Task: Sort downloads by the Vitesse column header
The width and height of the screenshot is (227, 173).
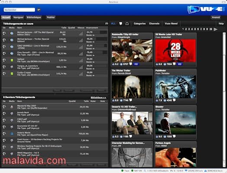Action: pos(81,28)
